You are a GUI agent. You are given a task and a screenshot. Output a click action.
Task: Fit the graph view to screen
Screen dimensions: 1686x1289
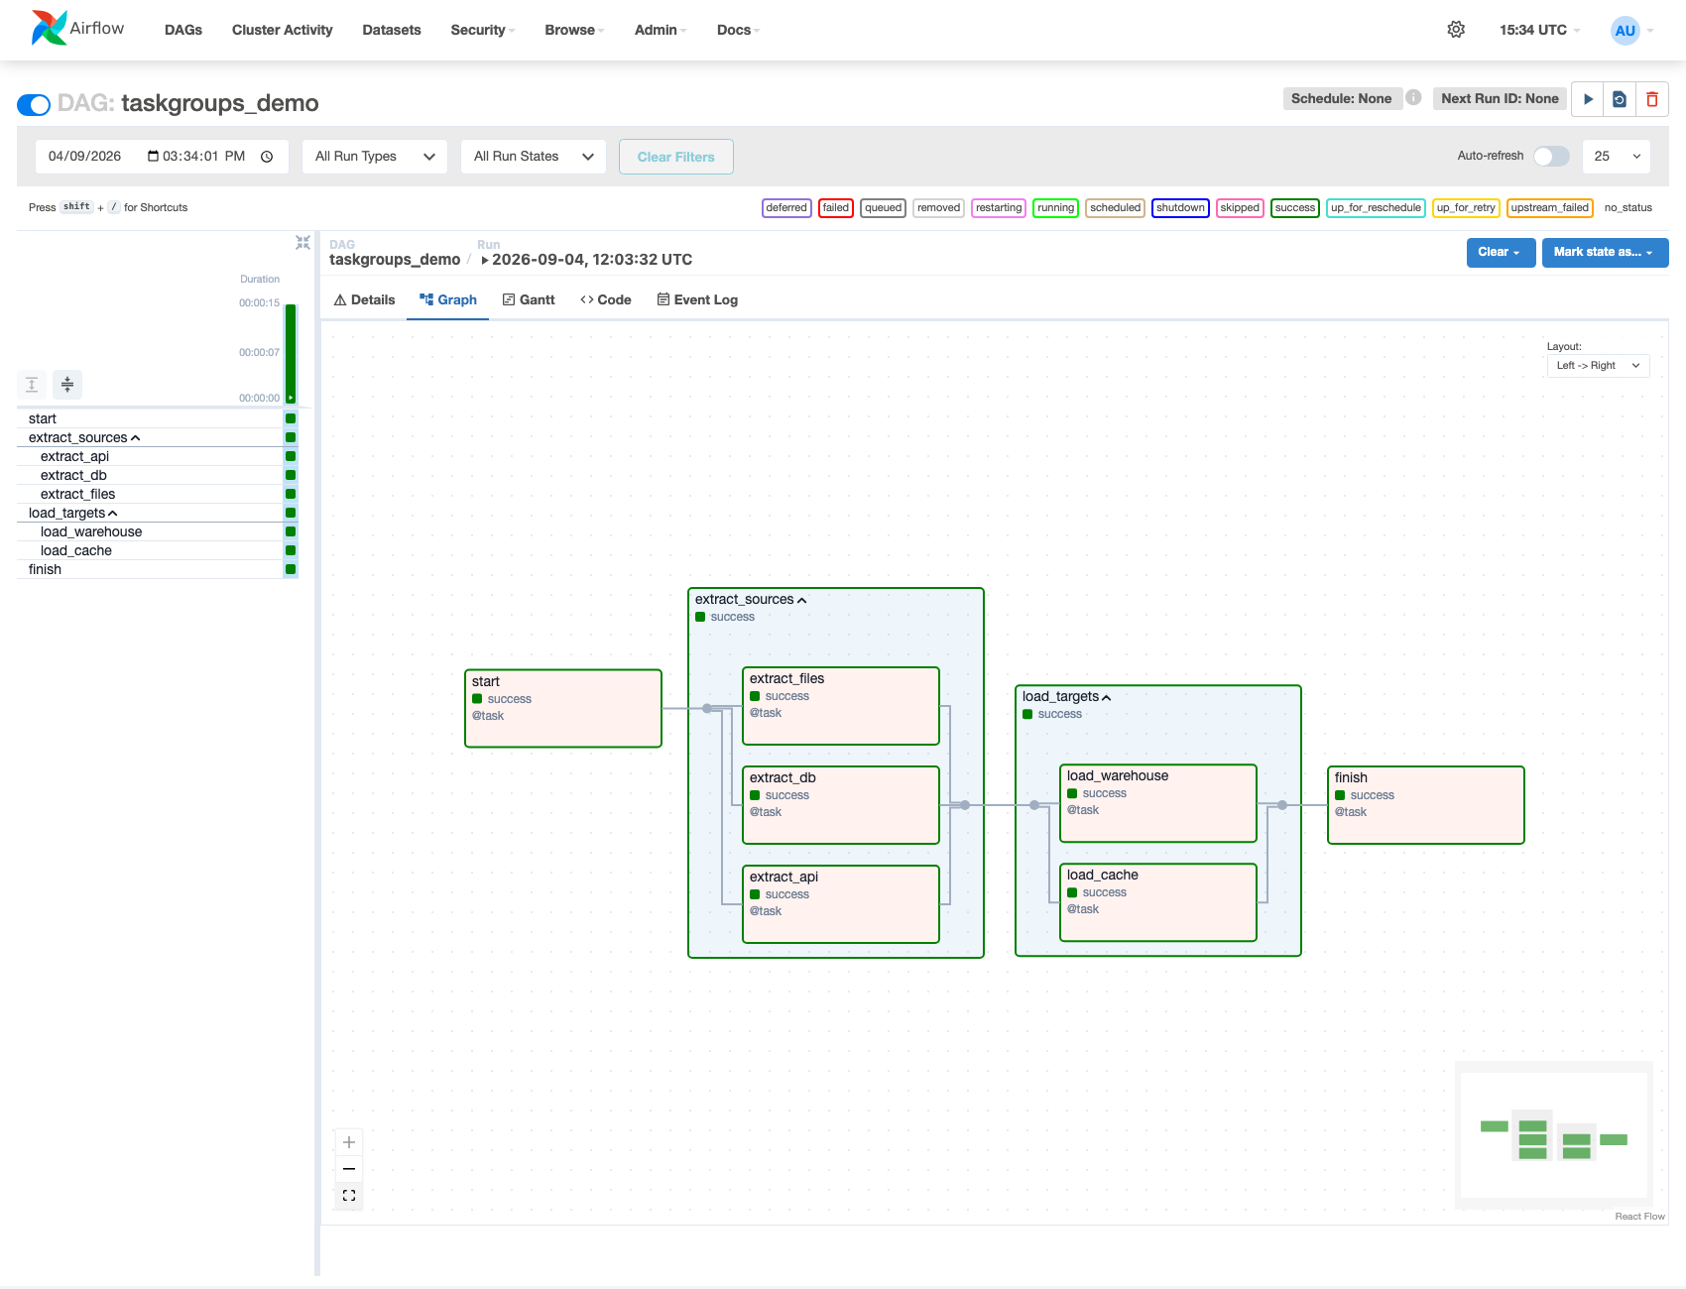pos(349,1196)
